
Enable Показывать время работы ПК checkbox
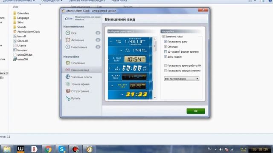point(166,65)
